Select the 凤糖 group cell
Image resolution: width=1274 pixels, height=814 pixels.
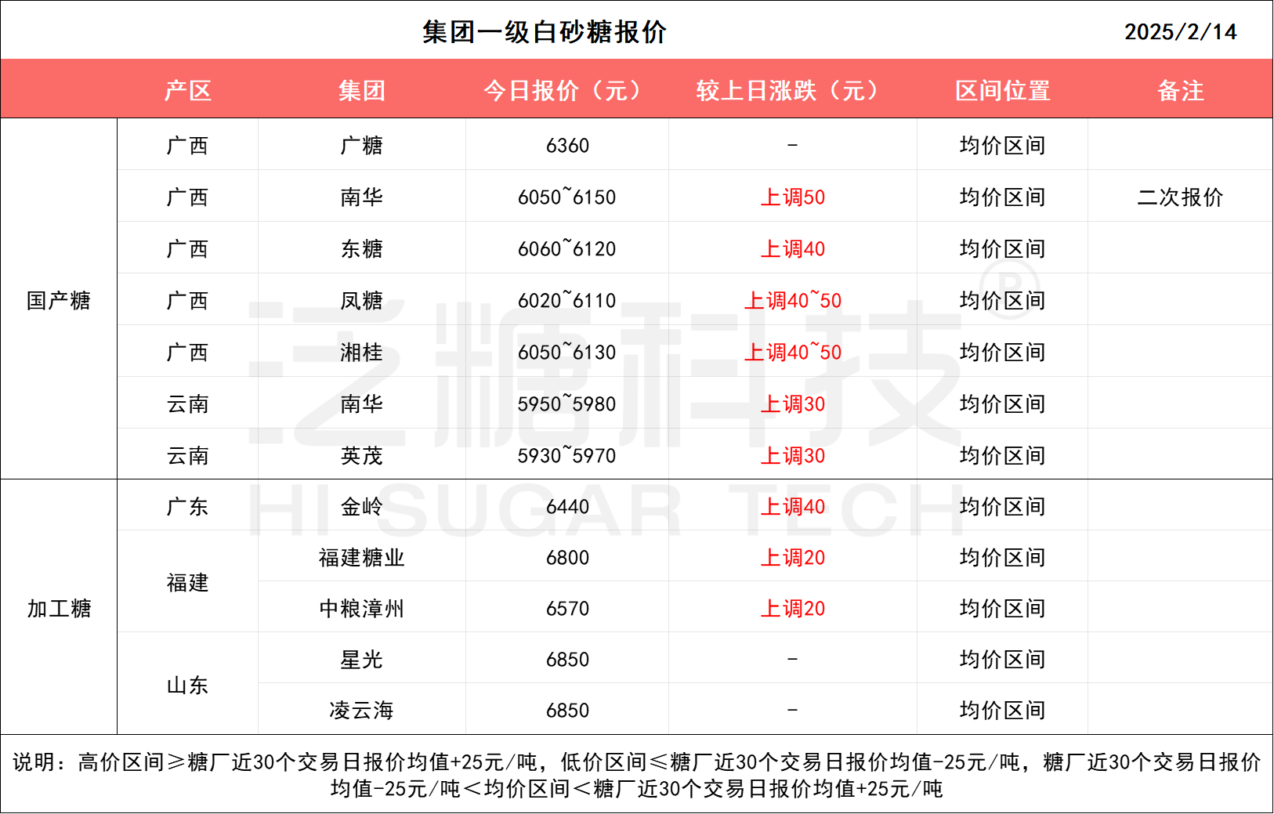pyautogui.click(x=361, y=301)
